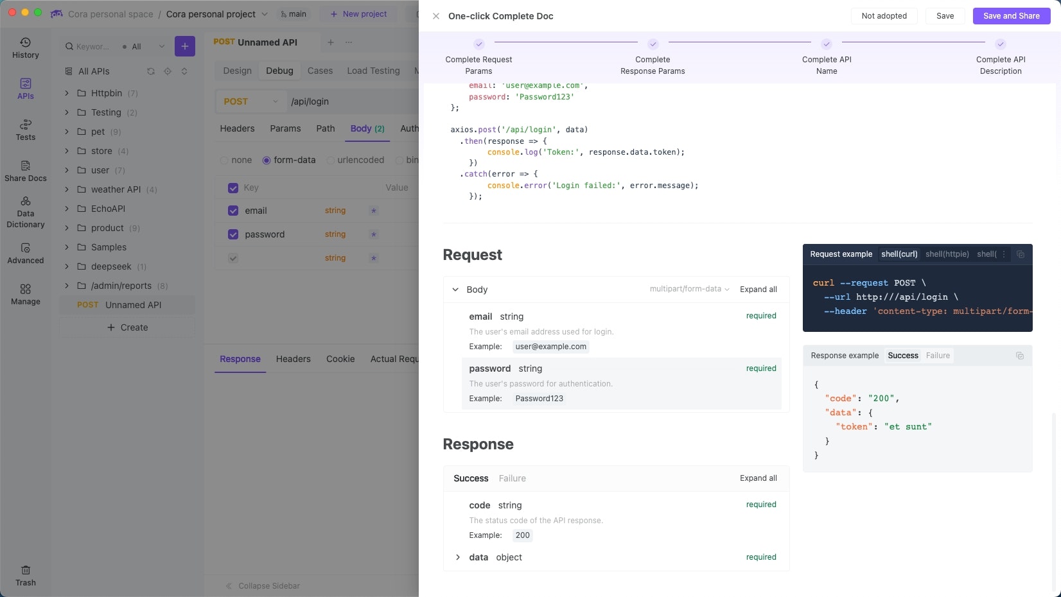The image size is (1061, 597).
Task: Open the Cookie response tab
Action: [340, 359]
